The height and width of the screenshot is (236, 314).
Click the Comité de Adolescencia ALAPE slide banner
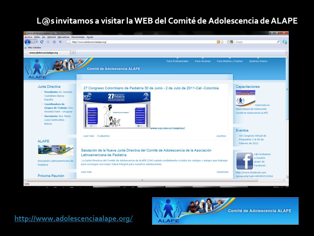coord(225,211)
